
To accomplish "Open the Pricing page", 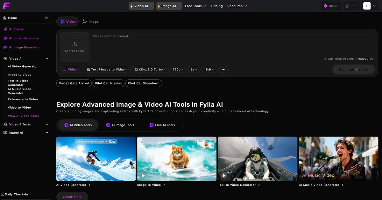I will (x=217, y=6).
